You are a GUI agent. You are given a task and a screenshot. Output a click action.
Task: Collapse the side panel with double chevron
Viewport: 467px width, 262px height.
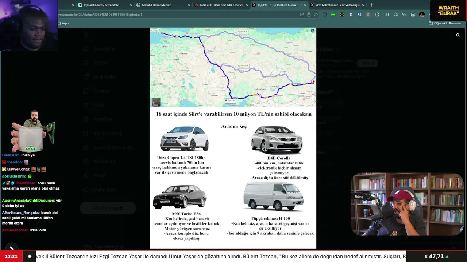(x=458, y=35)
